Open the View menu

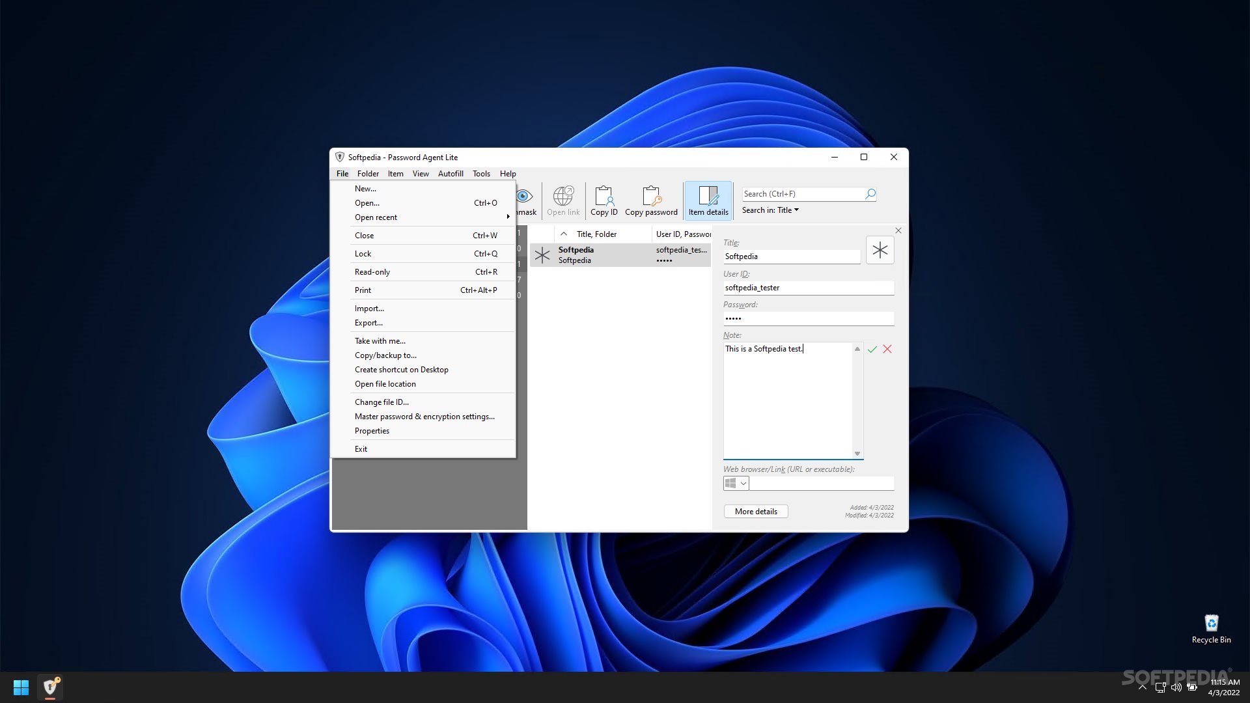pos(421,174)
